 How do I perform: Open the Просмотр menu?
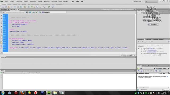[19, 2]
